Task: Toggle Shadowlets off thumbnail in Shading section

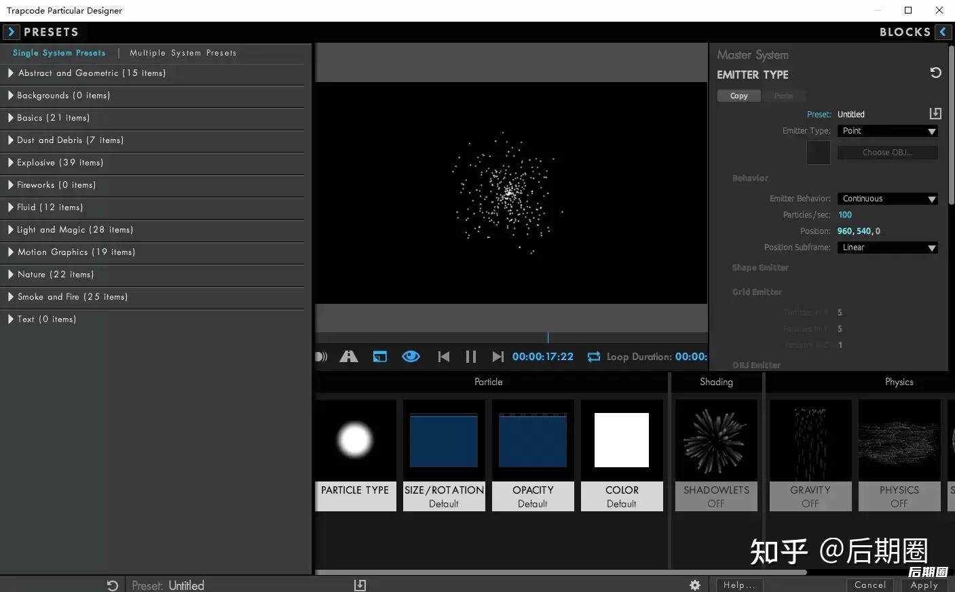Action: pos(715,439)
